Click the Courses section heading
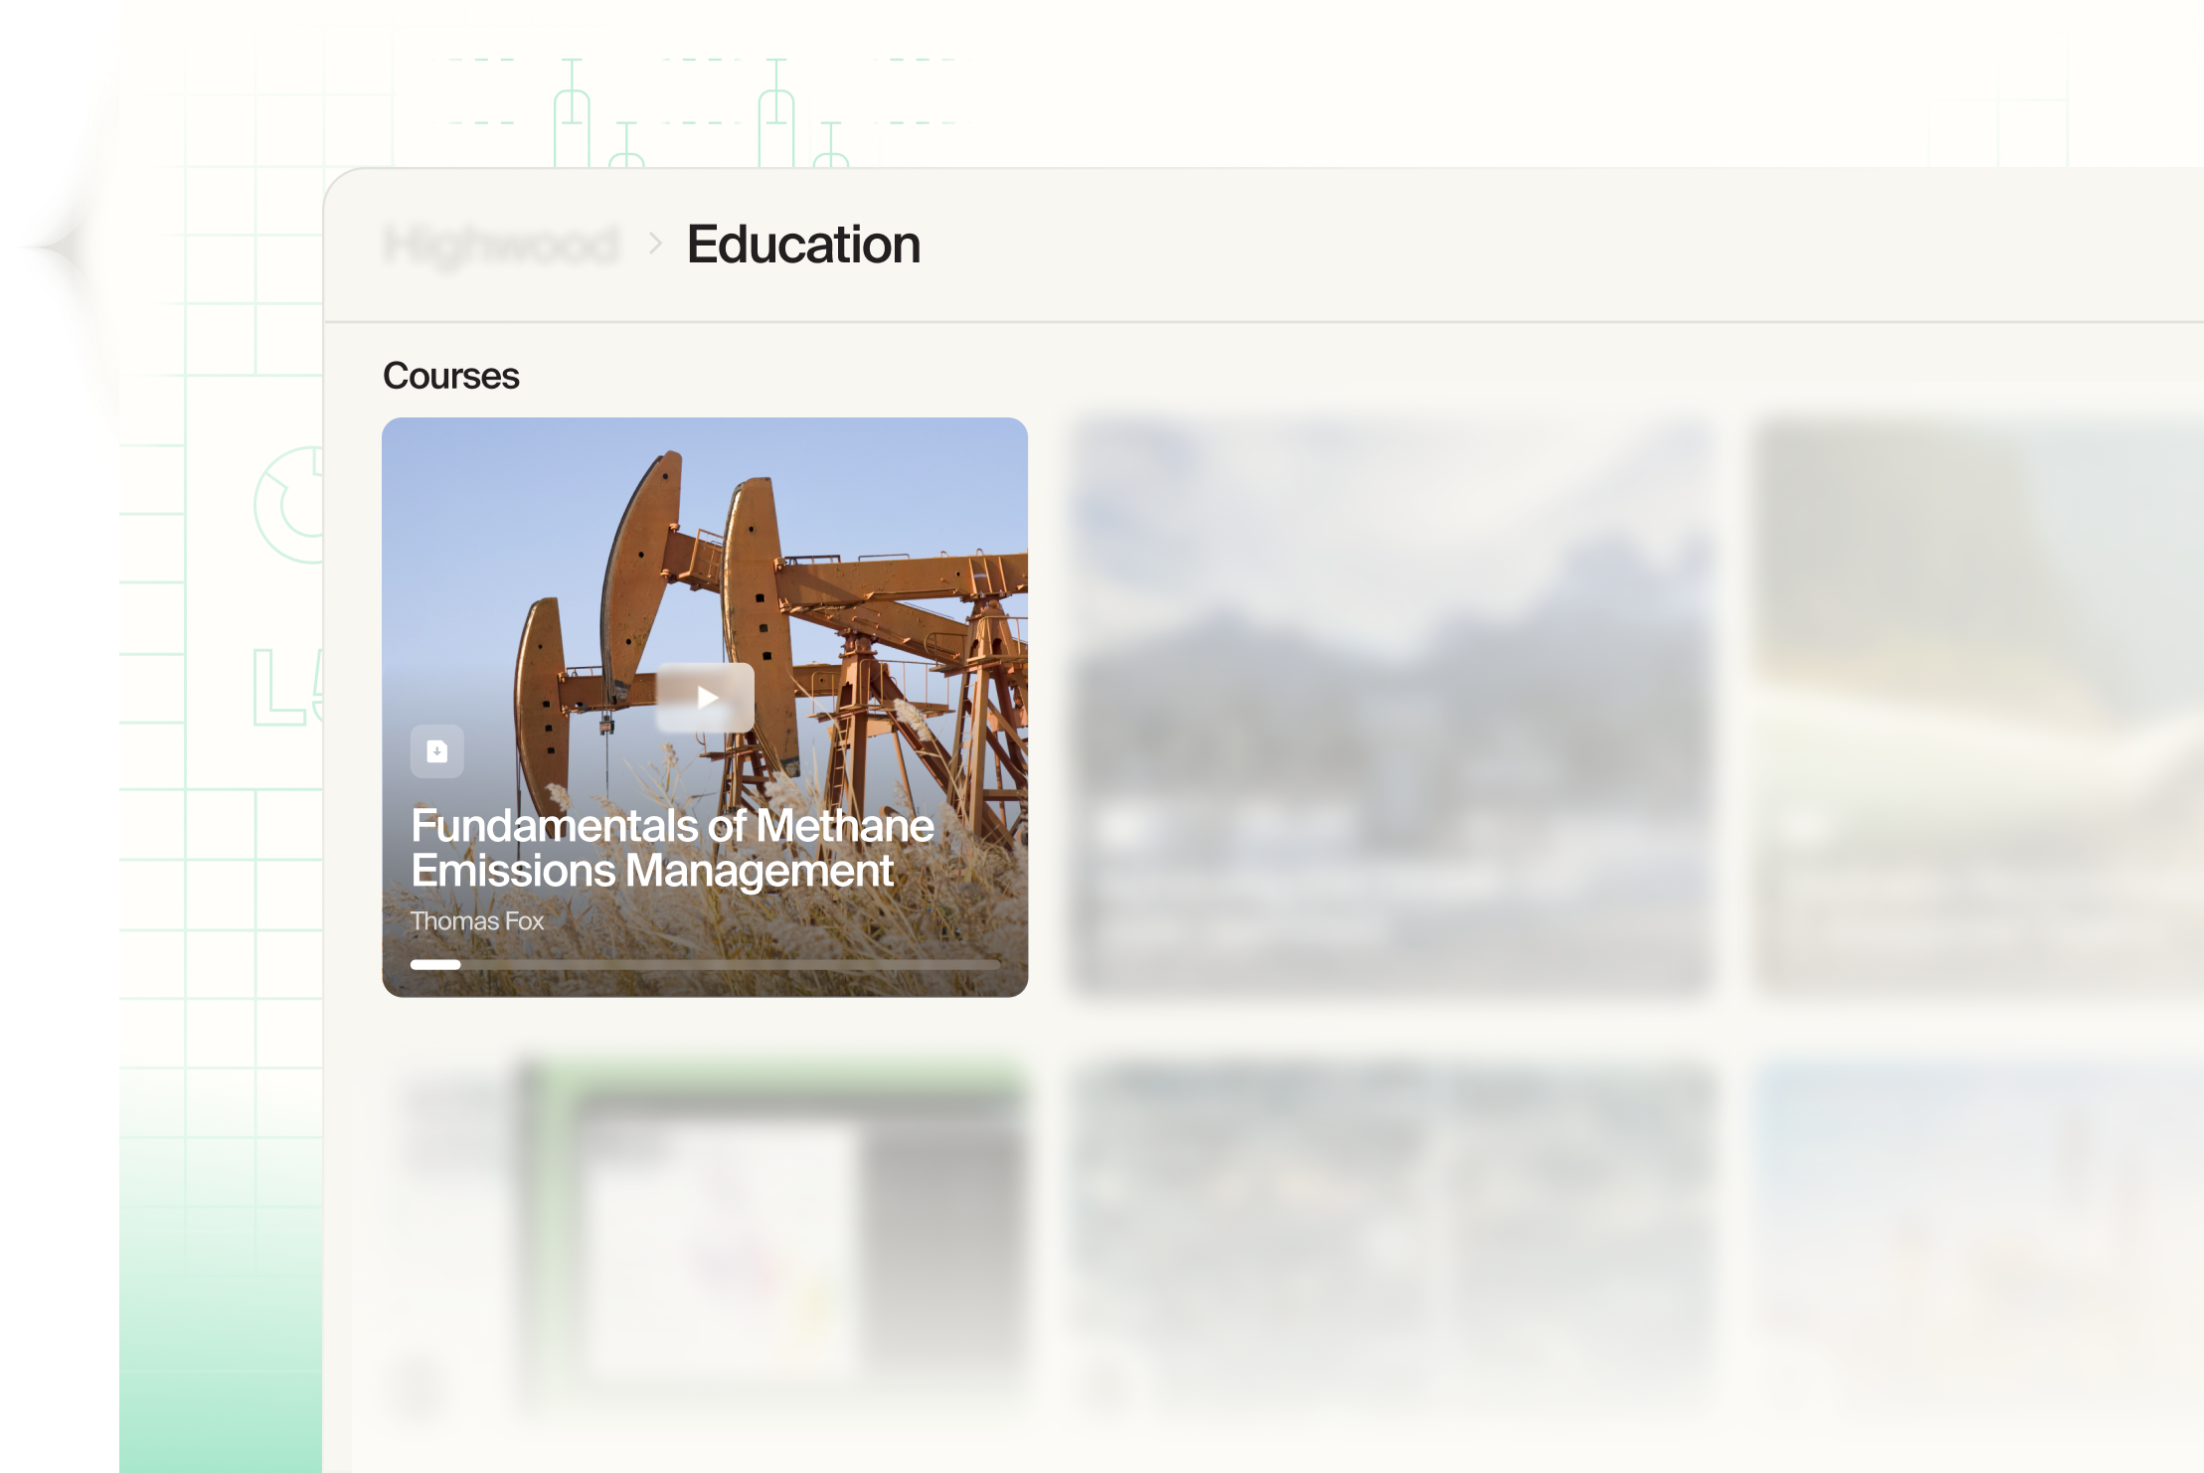The width and height of the screenshot is (2204, 1473). click(x=450, y=376)
